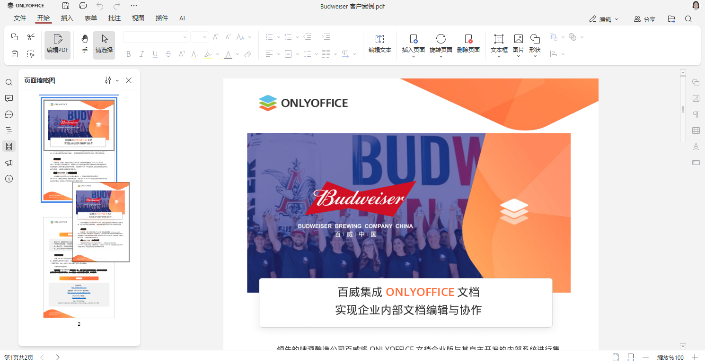Switch to the hand tool 手
This screenshot has width=705, height=364.
point(85,45)
